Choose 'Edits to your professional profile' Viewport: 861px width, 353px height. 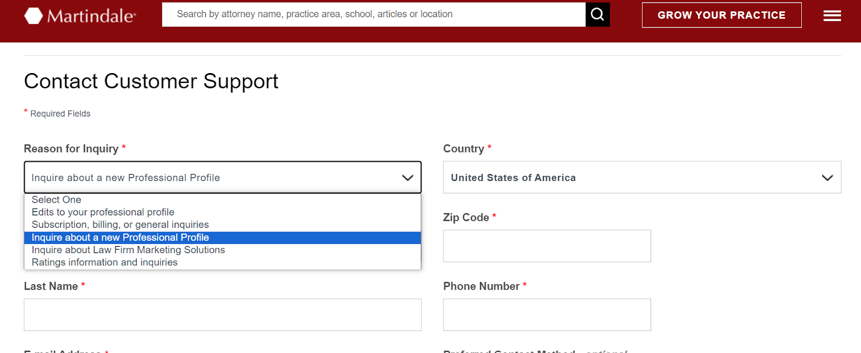point(223,212)
